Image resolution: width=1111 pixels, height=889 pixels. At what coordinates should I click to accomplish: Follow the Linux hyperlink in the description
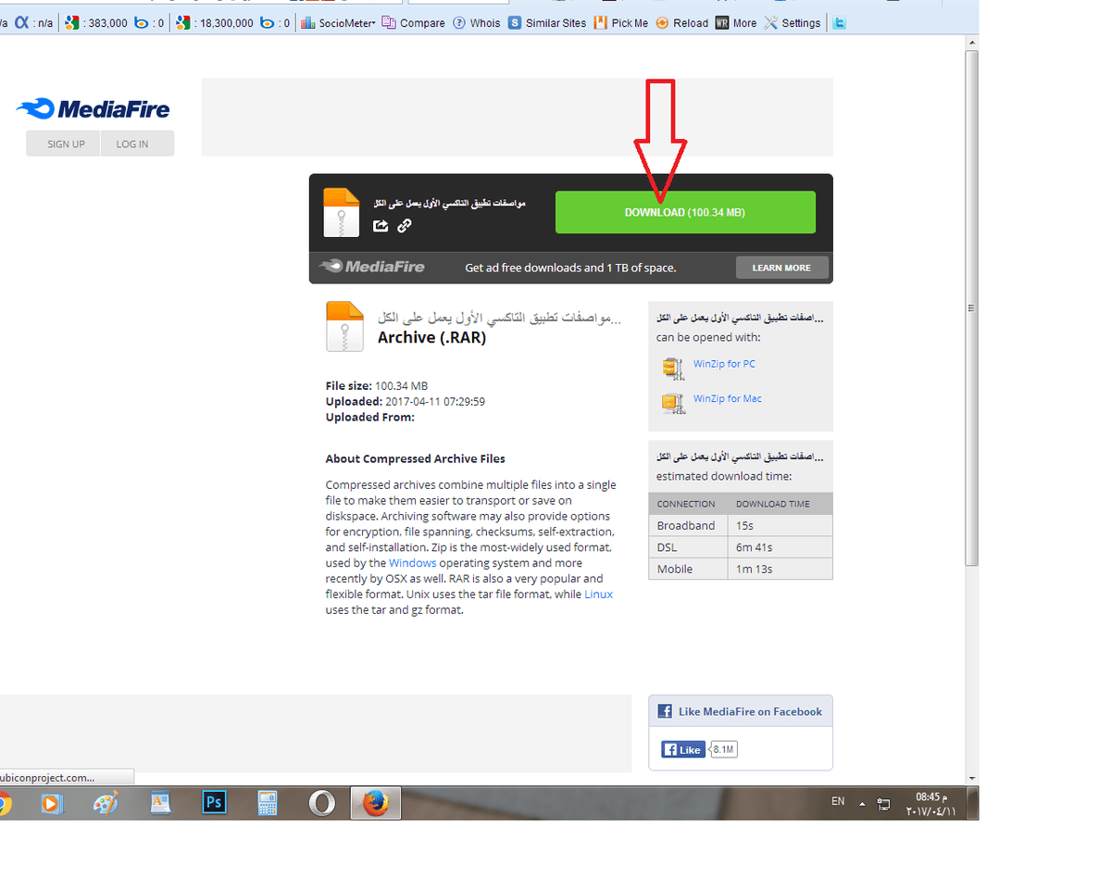(x=598, y=595)
